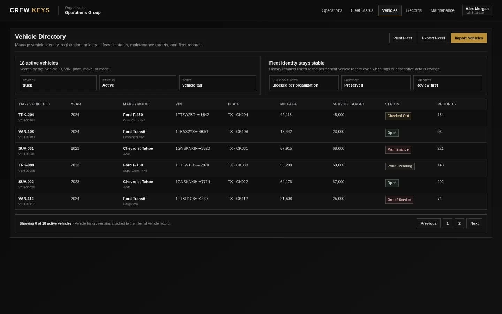
Task: Click the VIN Conflicts info tile
Action: (304, 83)
